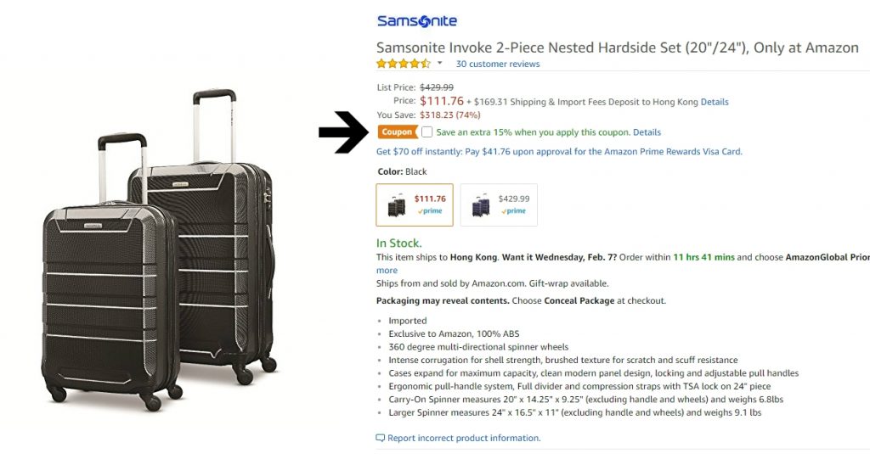Click the Prime logo under $111.76
Image resolution: width=870 pixels, height=459 pixels.
tap(430, 211)
